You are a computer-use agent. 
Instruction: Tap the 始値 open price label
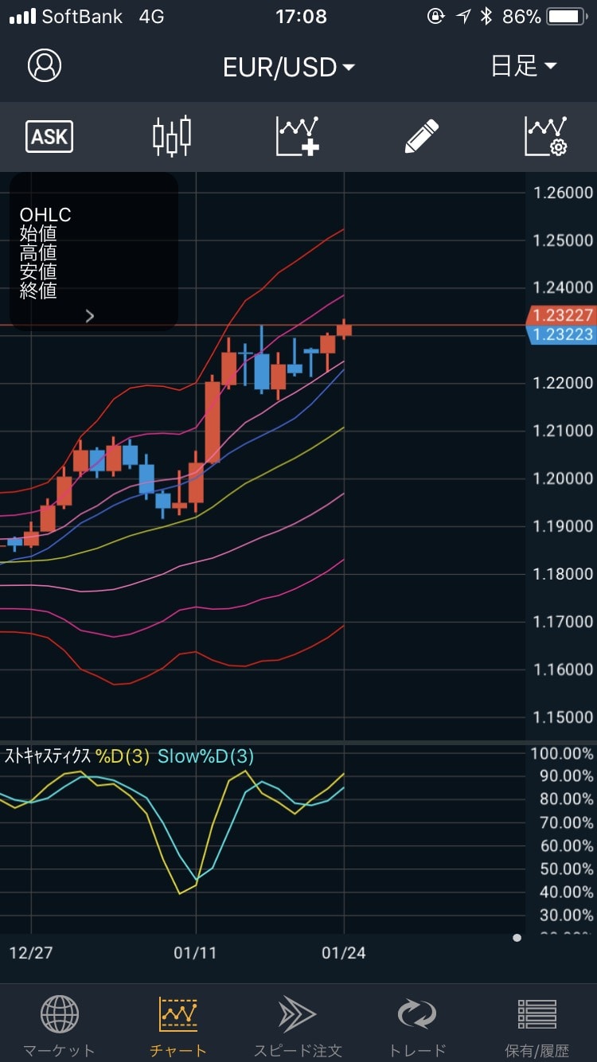tap(38, 234)
